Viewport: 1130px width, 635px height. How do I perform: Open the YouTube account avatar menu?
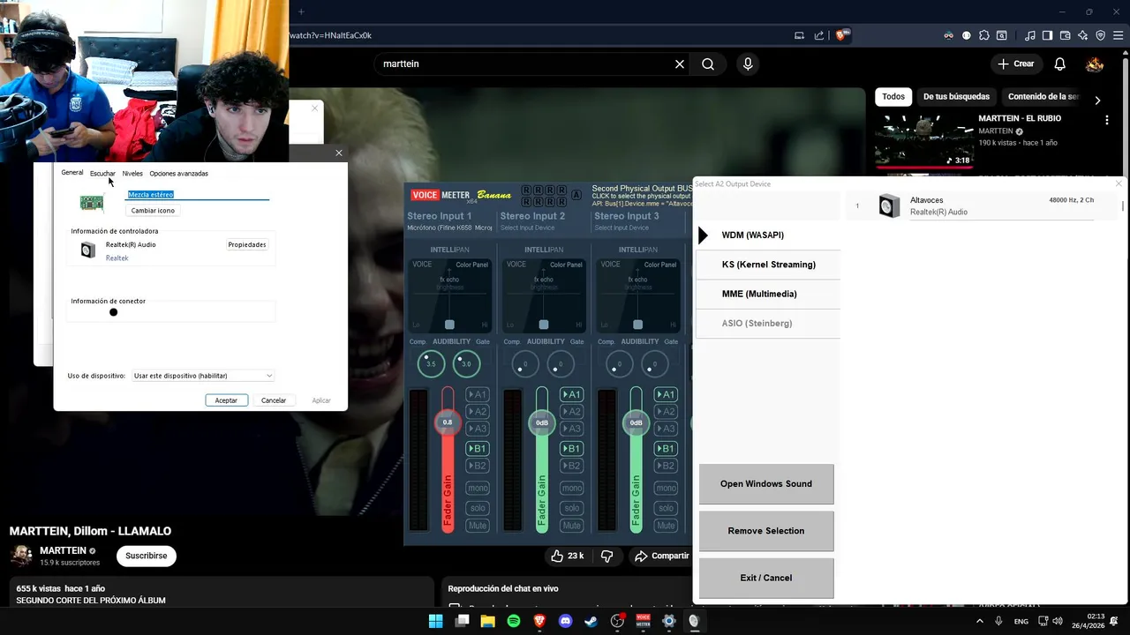click(x=1095, y=63)
